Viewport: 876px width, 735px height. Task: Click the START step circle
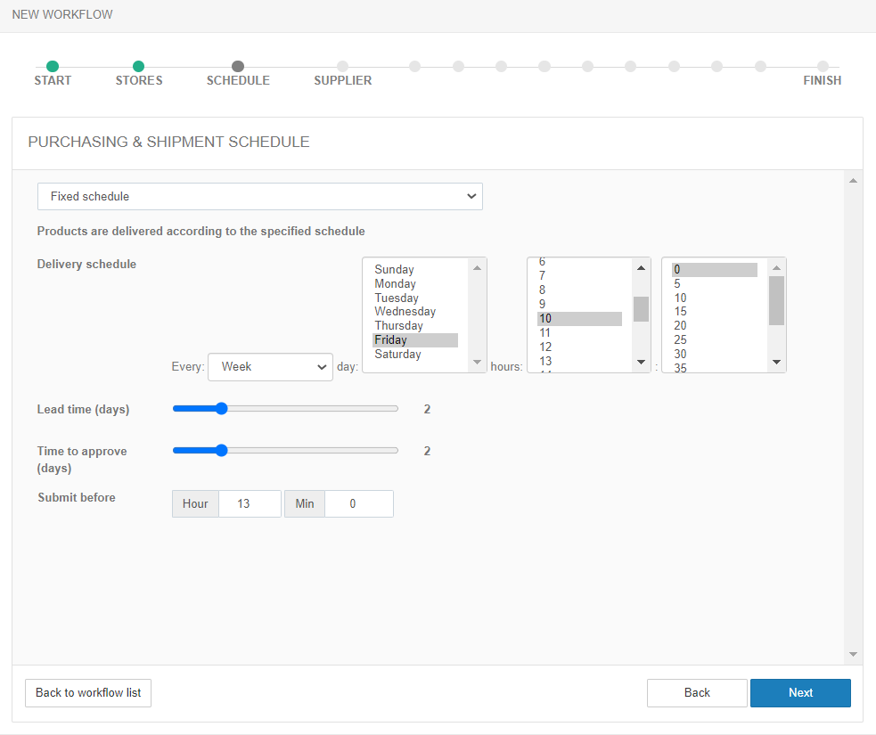point(53,66)
